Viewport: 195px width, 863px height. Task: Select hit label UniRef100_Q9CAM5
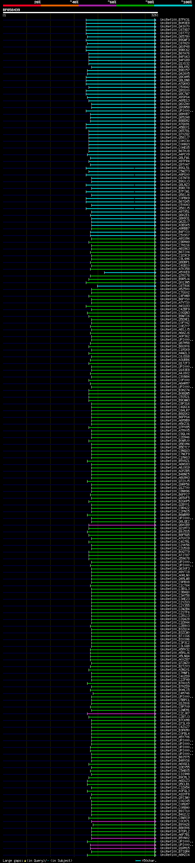pyautogui.click(x=175, y=77)
